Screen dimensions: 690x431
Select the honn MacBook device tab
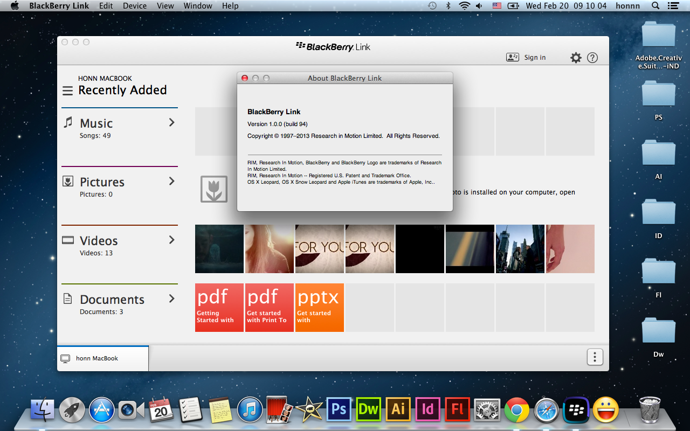point(103,358)
